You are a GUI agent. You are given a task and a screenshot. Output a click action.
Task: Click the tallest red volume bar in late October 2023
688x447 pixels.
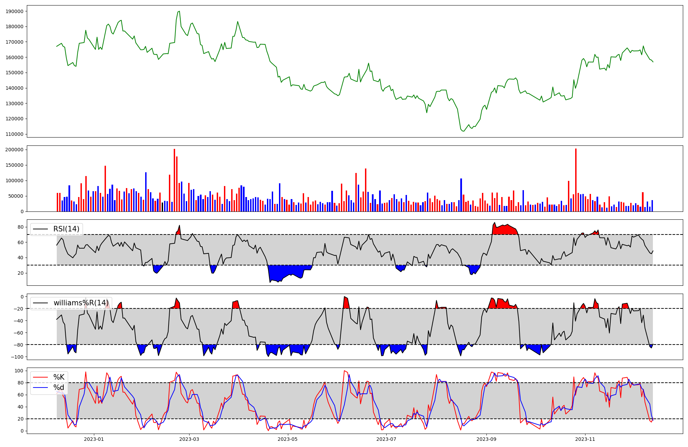pyautogui.click(x=576, y=180)
